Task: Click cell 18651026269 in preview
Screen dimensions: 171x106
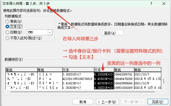Action: click(x=123, y=88)
